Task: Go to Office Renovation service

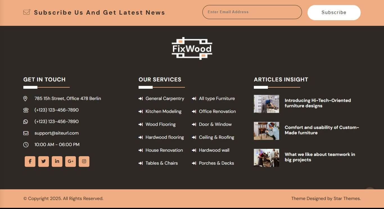Action: click(x=217, y=112)
